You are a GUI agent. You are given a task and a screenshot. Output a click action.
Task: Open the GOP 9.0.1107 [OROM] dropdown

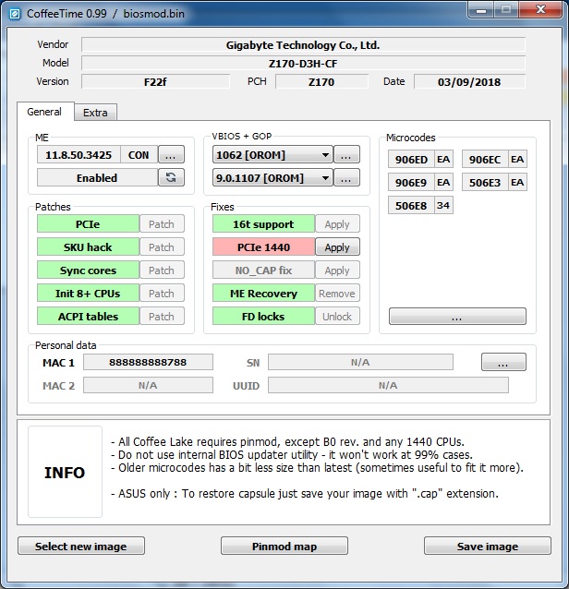(272, 177)
